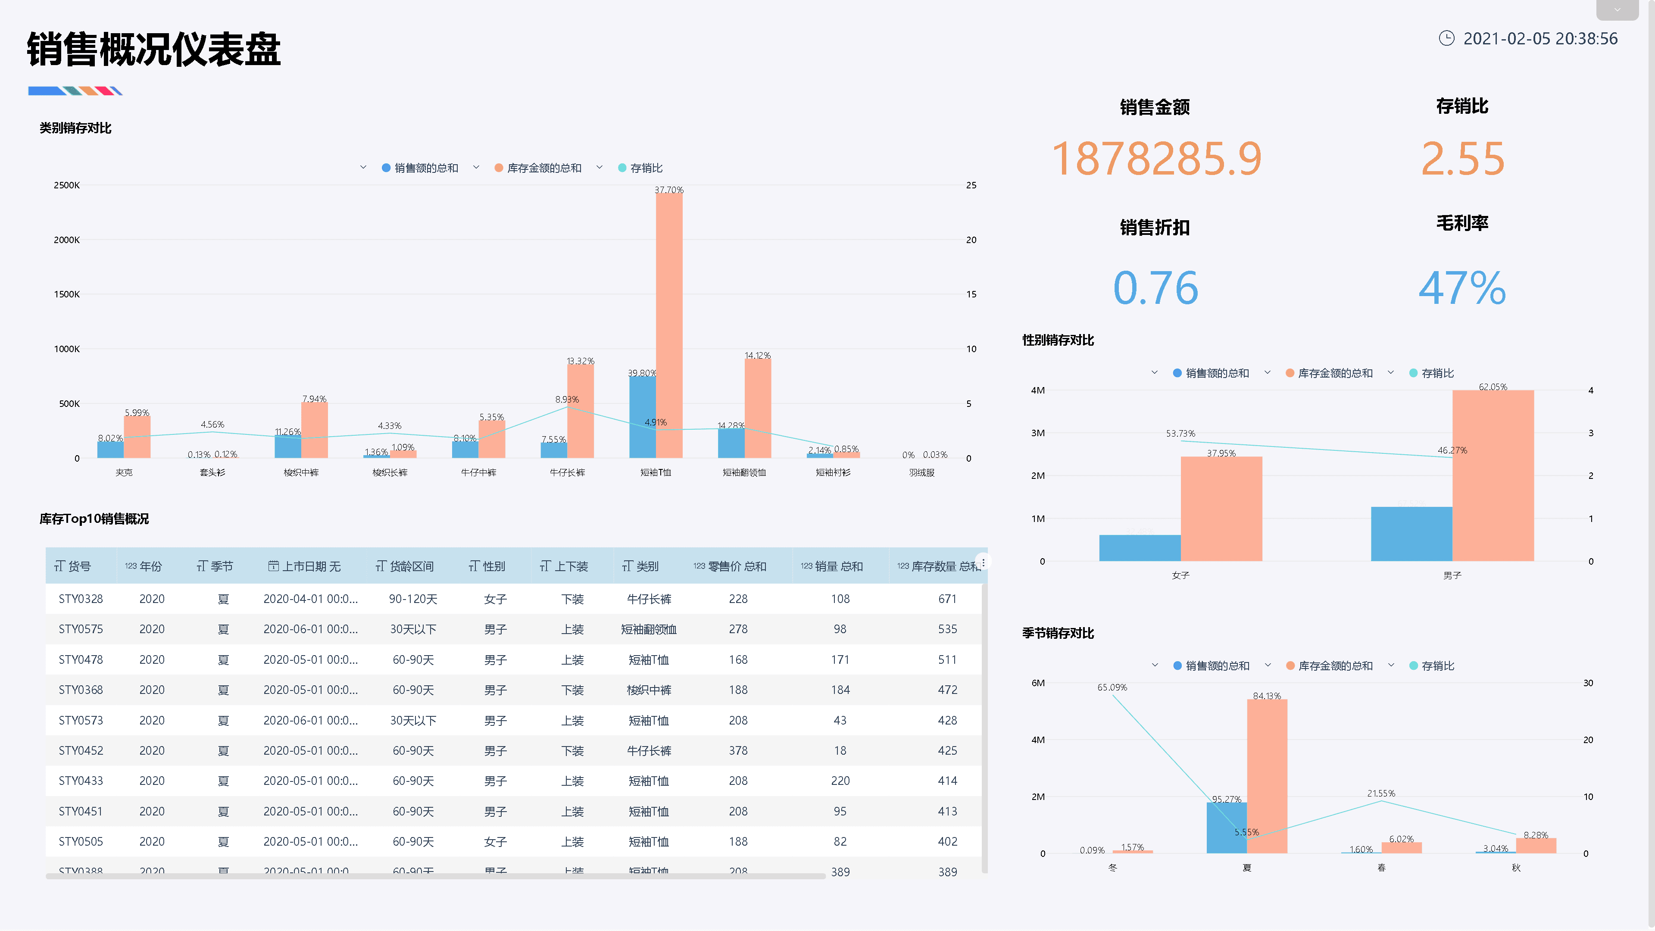
Task: Select table cell STY0505
Action: (x=81, y=842)
